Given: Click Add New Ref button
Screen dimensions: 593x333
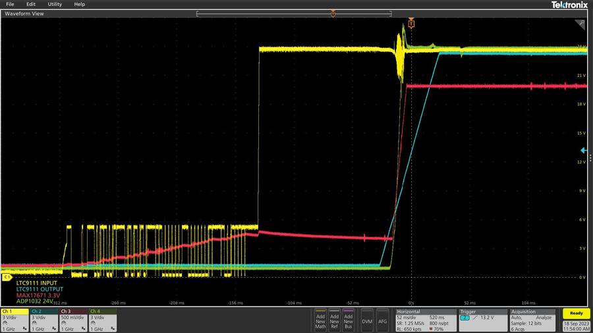Looking at the screenshot, I should [335, 320].
